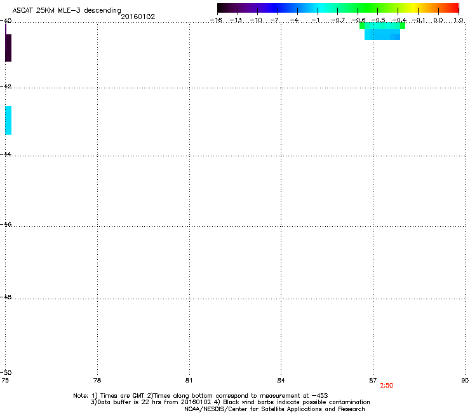Click latitude label -42

tap(6, 86)
